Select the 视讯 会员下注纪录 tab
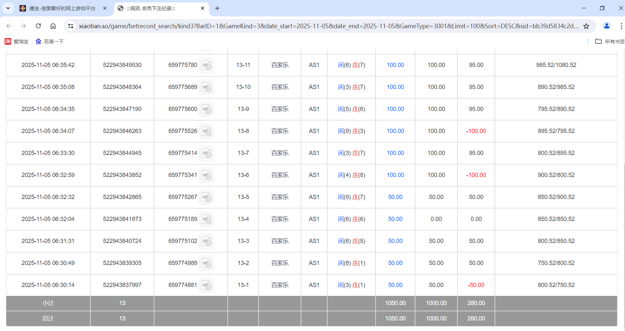 (x=154, y=8)
